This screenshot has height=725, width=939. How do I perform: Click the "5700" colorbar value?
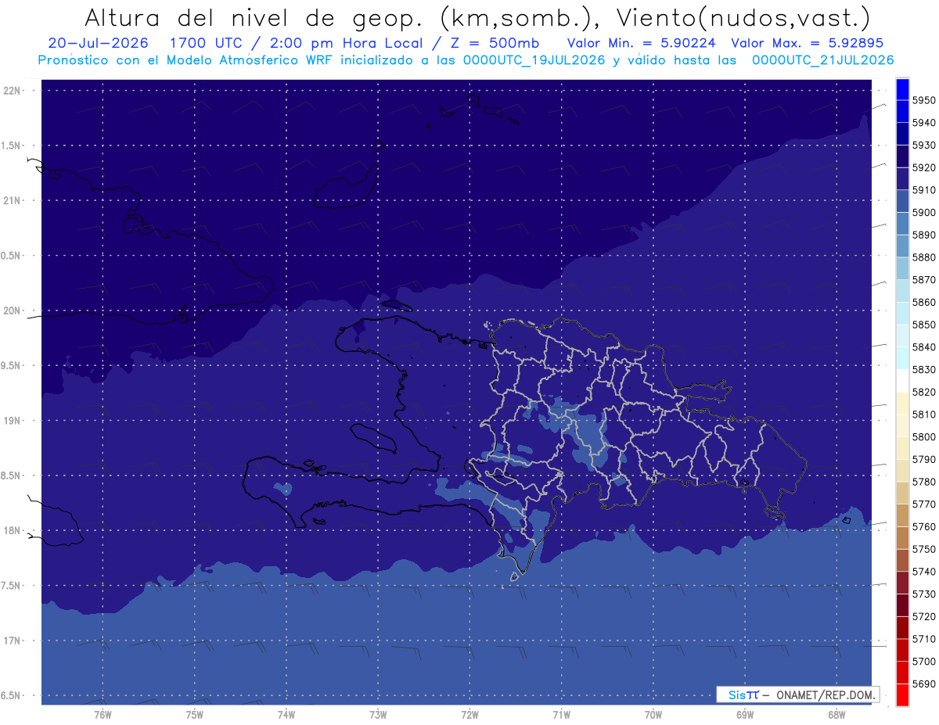[x=924, y=662]
